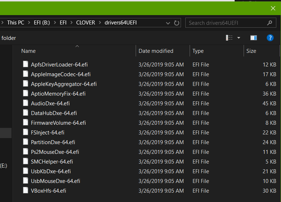
Task: Open chevron after This PC breadcrumb
Action: coord(29,23)
